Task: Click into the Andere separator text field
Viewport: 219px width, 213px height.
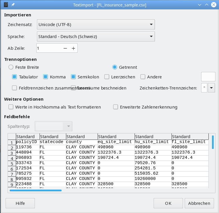Action: [x=208, y=77]
